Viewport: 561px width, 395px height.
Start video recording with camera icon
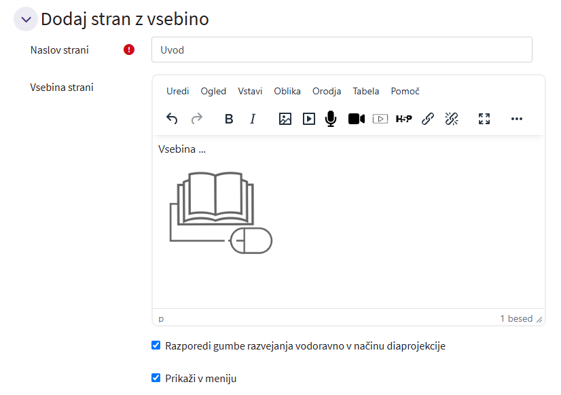click(357, 119)
